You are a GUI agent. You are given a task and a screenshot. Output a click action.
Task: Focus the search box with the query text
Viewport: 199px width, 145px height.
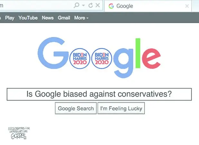click(99, 94)
